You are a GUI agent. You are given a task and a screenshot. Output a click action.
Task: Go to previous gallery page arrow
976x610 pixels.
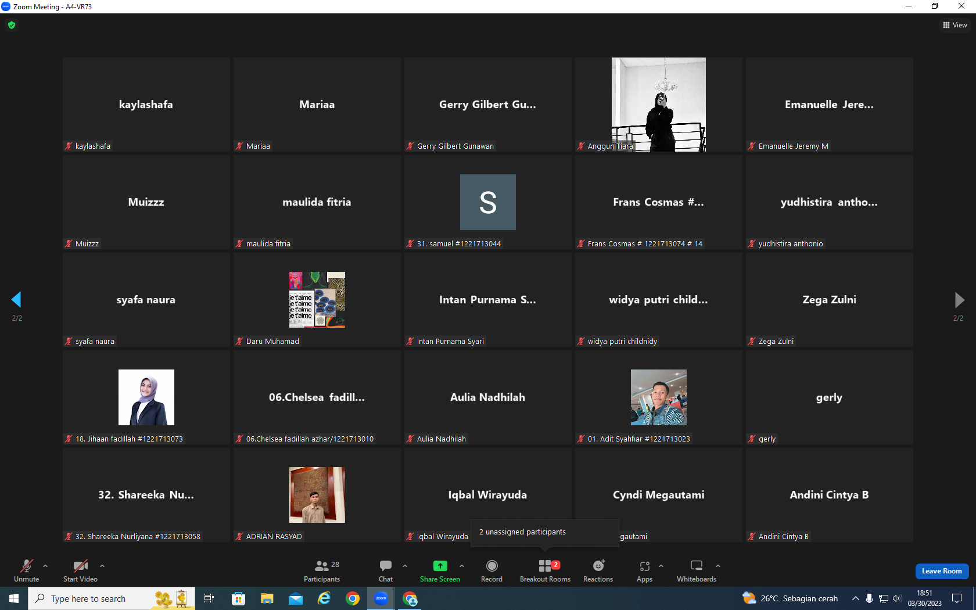click(16, 300)
